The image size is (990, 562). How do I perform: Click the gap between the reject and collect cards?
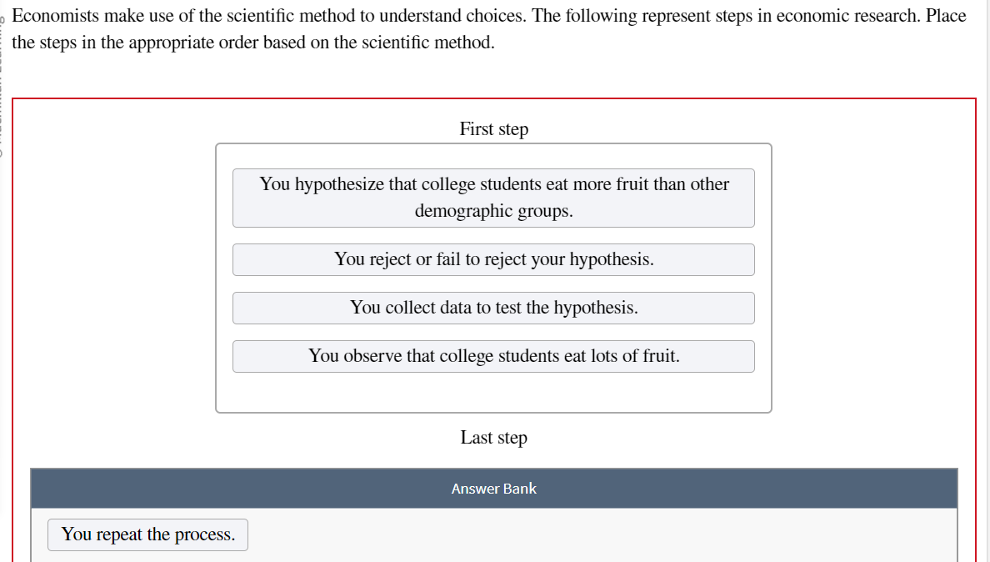493,284
